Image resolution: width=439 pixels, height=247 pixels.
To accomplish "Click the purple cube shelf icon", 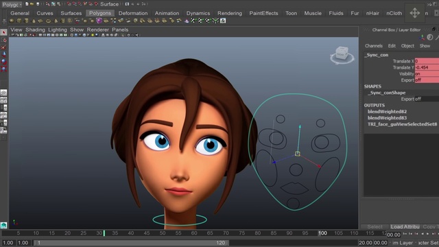I will pyautogui.click(x=99, y=21).
